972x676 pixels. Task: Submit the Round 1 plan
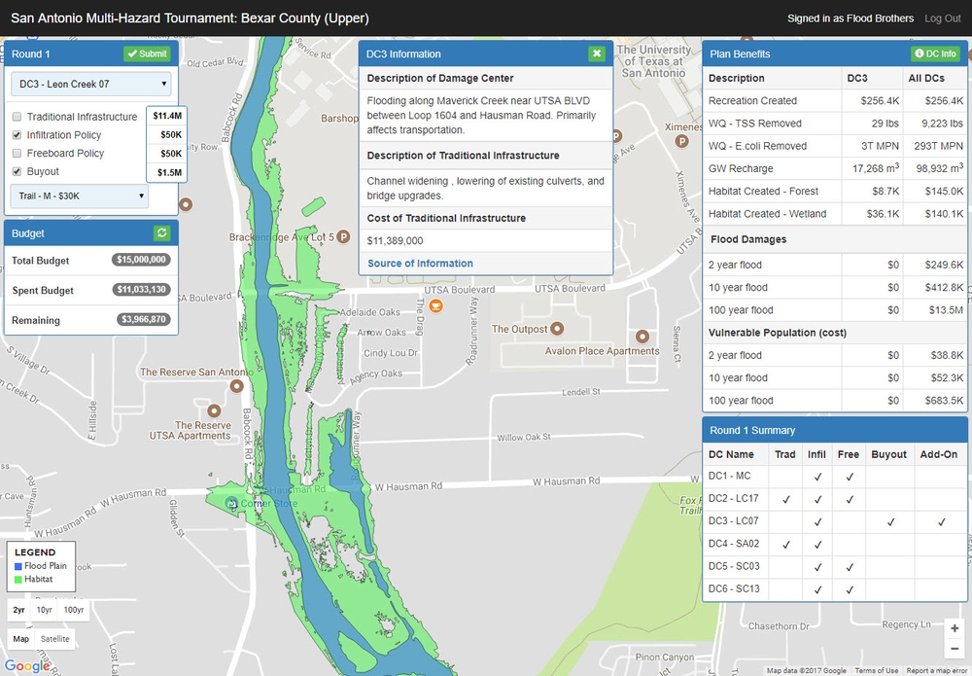[x=147, y=54]
